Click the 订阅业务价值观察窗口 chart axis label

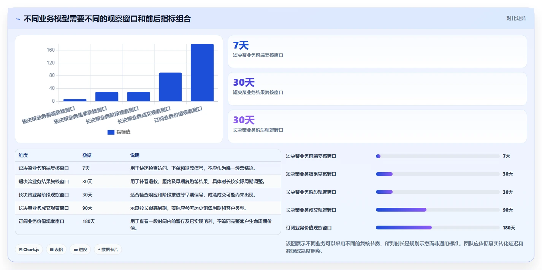pyautogui.click(x=178, y=115)
